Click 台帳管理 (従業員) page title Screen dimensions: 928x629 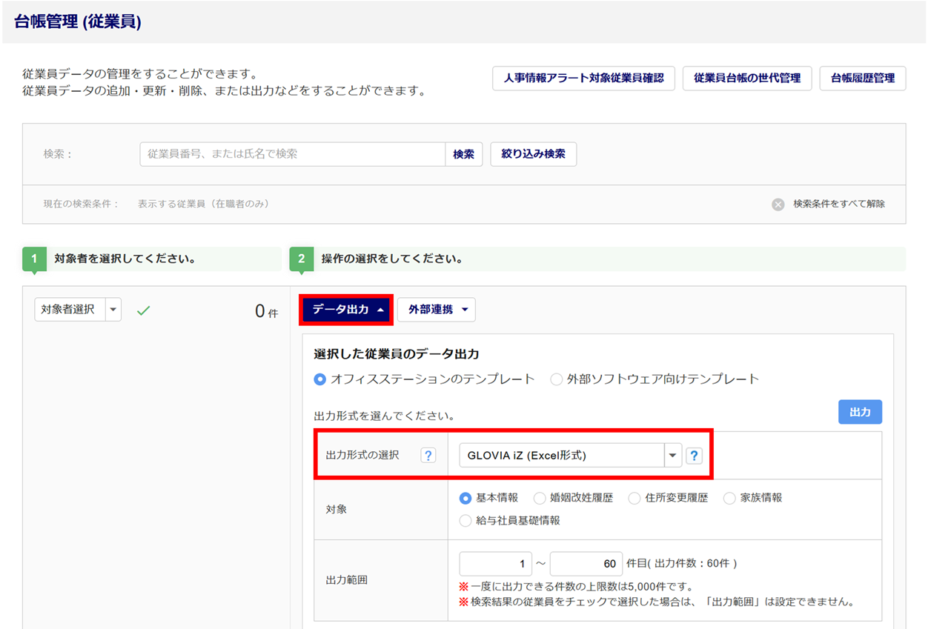[78, 22]
